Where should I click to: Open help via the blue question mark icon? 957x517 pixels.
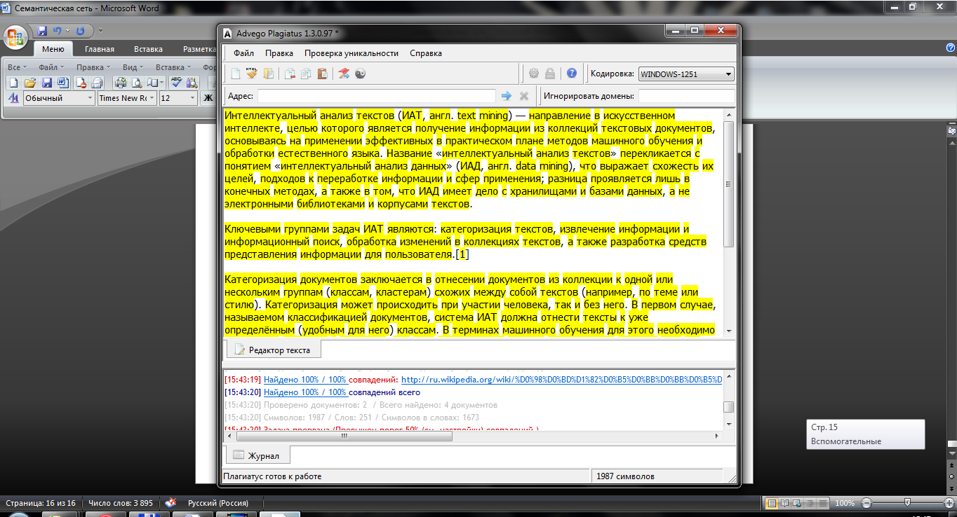point(572,74)
